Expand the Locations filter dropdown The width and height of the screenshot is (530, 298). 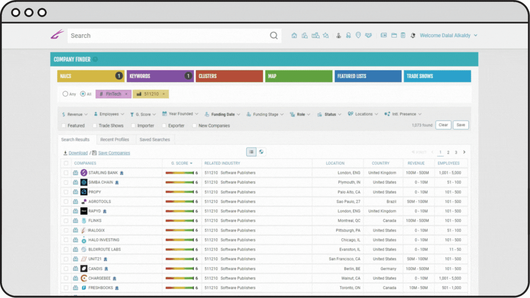363,114
